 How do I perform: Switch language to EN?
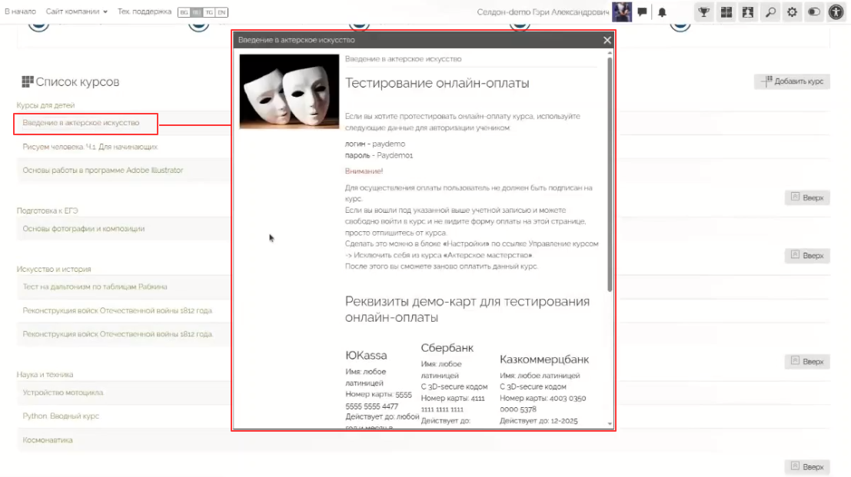[221, 12]
